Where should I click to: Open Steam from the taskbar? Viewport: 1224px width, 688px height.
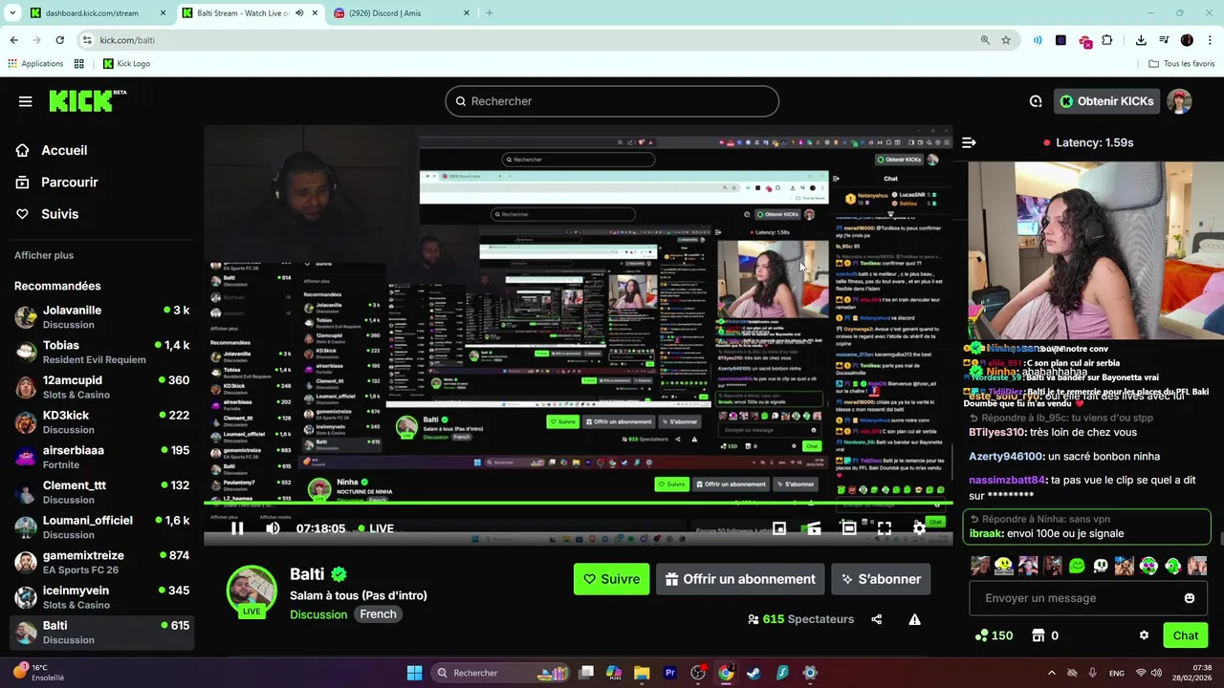754,673
